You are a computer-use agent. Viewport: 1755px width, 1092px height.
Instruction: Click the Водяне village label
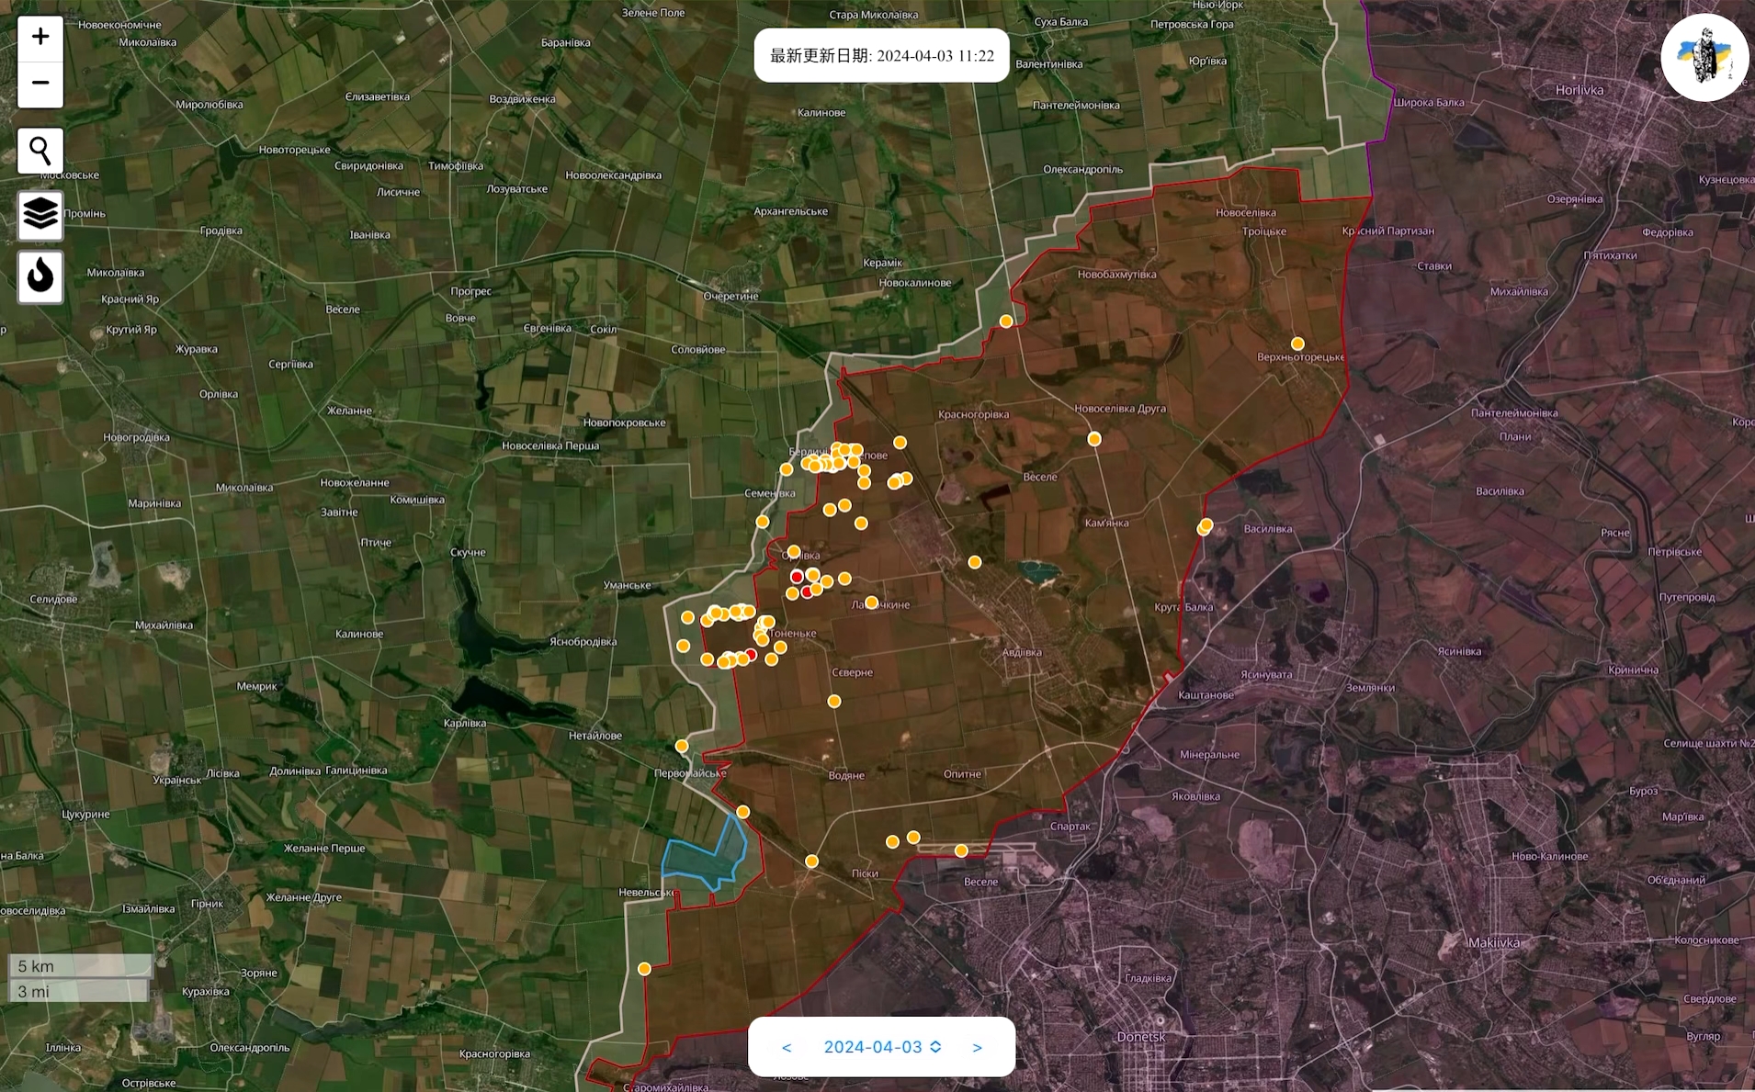846,775
